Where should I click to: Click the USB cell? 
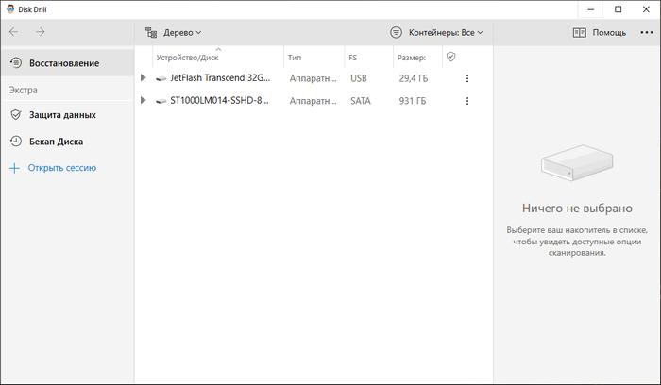[x=358, y=78]
